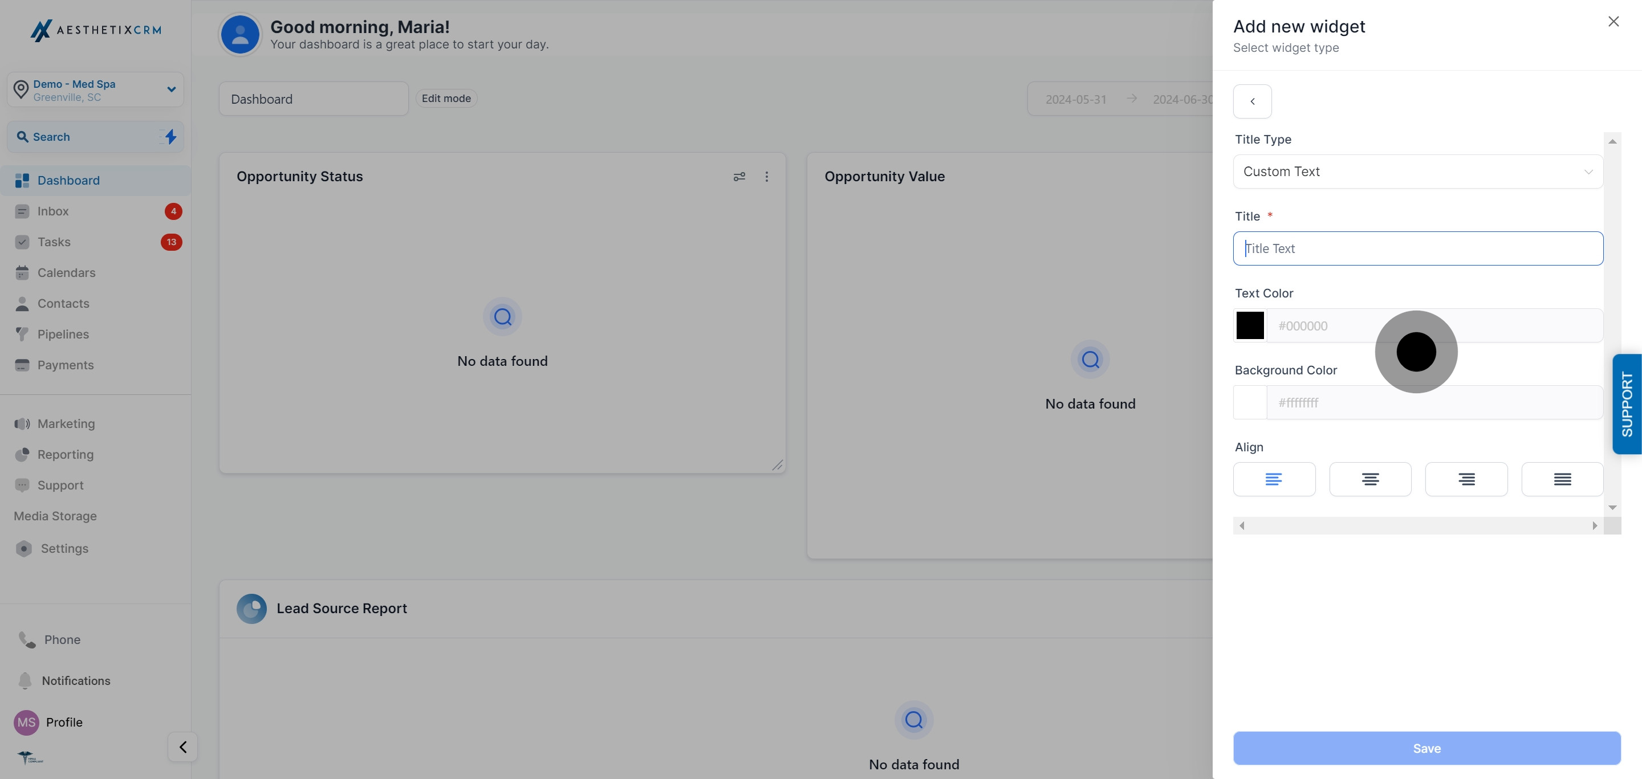Select right text alignment
Viewport: 1642px width, 779px height.
click(1466, 479)
